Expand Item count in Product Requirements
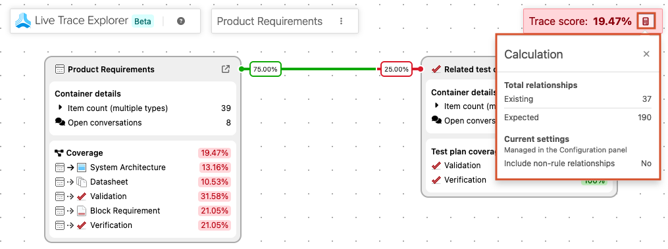This screenshot has width=668, height=249. tap(60, 108)
